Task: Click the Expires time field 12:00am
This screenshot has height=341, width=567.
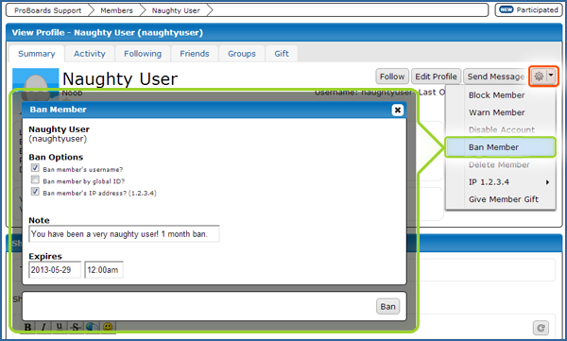Action: pos(104,270)
